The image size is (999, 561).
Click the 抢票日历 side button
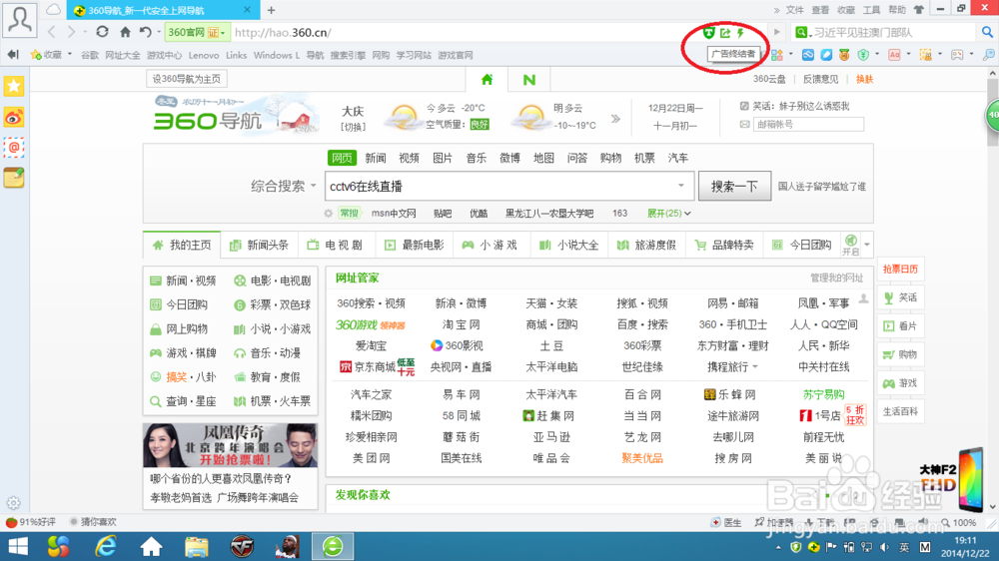coord(900,270)
